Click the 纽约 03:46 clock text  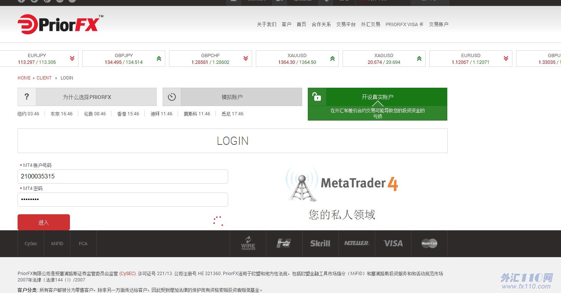click(x=28, y=114)
